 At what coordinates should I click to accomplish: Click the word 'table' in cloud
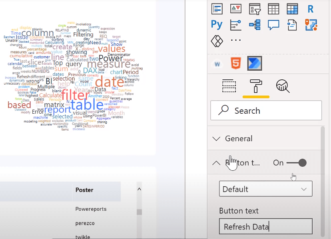(x=87, y=105)
